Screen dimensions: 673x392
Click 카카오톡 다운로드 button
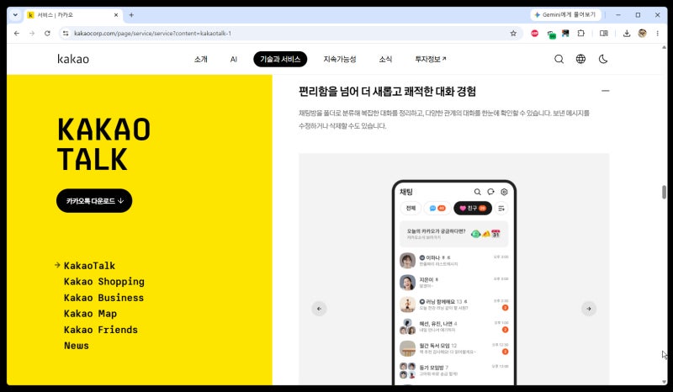tap(94, 200)
